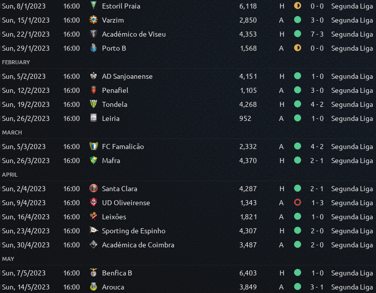The height and width of the screenshot is (293, 376).
Task: Click the Benfica B eagle crest
Action: [x=93, y=272]
